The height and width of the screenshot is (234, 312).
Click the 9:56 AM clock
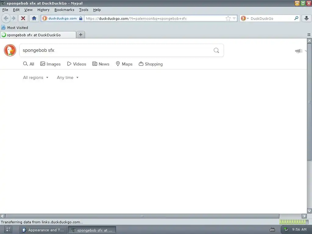coord(299,229)
